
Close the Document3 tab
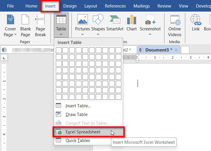176,50
